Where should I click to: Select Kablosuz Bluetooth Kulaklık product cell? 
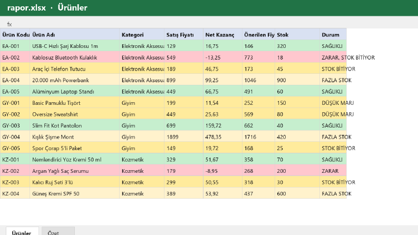coord(75,57)
